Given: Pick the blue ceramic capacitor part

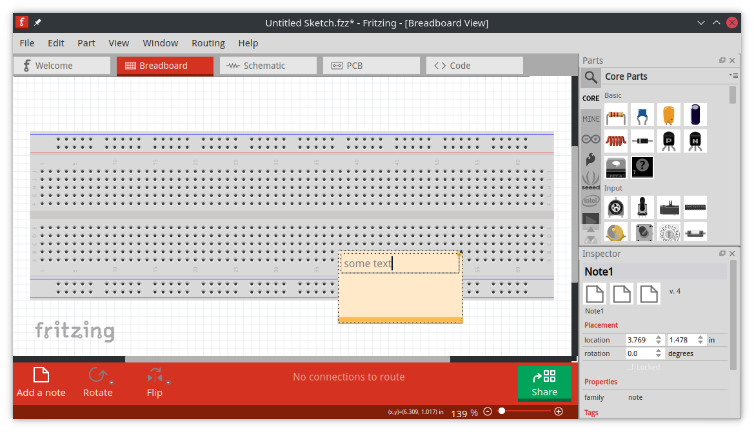Looking at the screenshot, I should click(x=642, y=115).
